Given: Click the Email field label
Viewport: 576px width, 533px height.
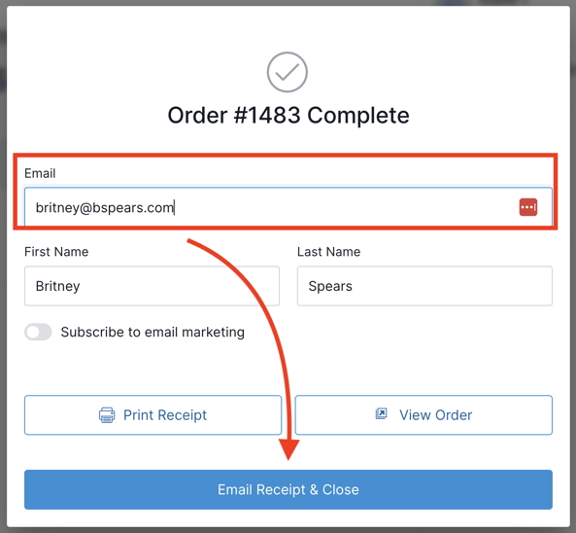Looking at the screenshot, I should (x=40, y=173).
